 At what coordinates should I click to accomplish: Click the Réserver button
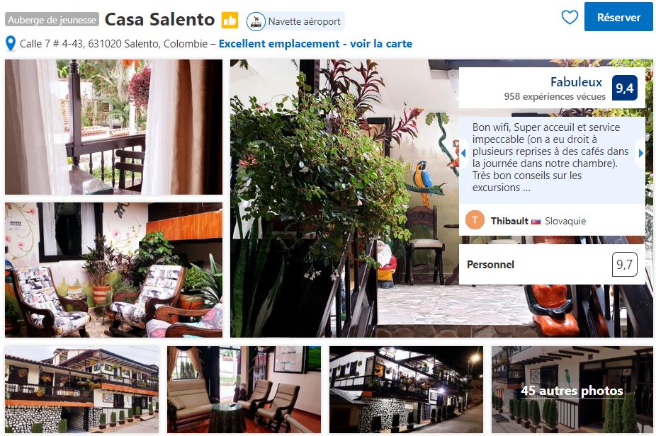pyautogui.click(x=618, y=17)
